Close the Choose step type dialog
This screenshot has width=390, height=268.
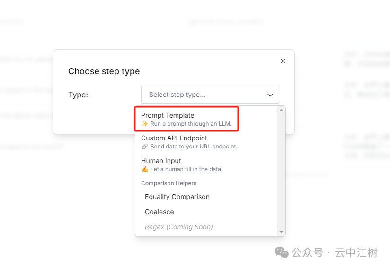(283, 61)
